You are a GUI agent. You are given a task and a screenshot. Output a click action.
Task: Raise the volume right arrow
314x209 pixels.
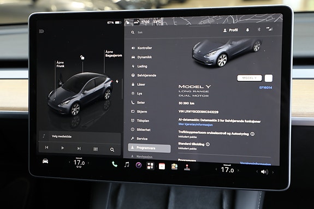pos(272,172)
